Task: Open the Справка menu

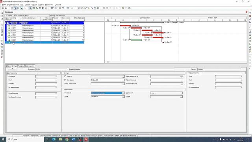Action: coord(58,5)
